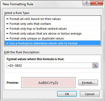Confirm with the OK button

click(67, 94)
